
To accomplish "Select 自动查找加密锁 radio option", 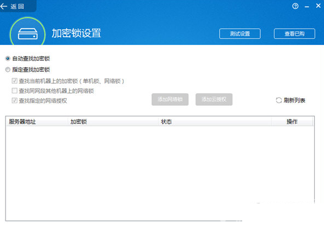I will (x=8, y=59).
